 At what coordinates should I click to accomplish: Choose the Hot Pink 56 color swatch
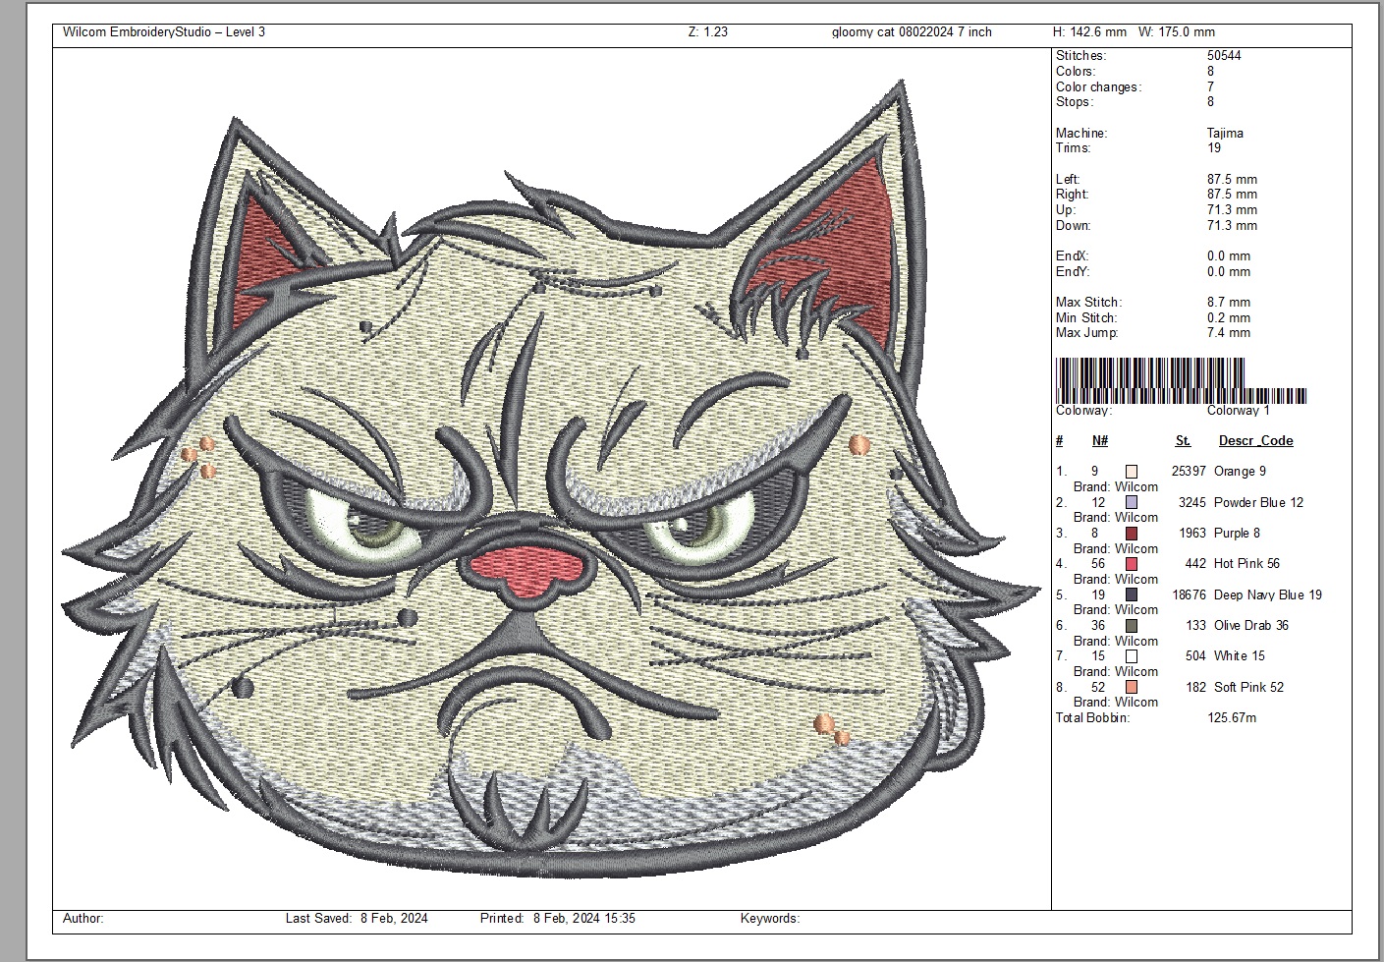point(1132,564)
